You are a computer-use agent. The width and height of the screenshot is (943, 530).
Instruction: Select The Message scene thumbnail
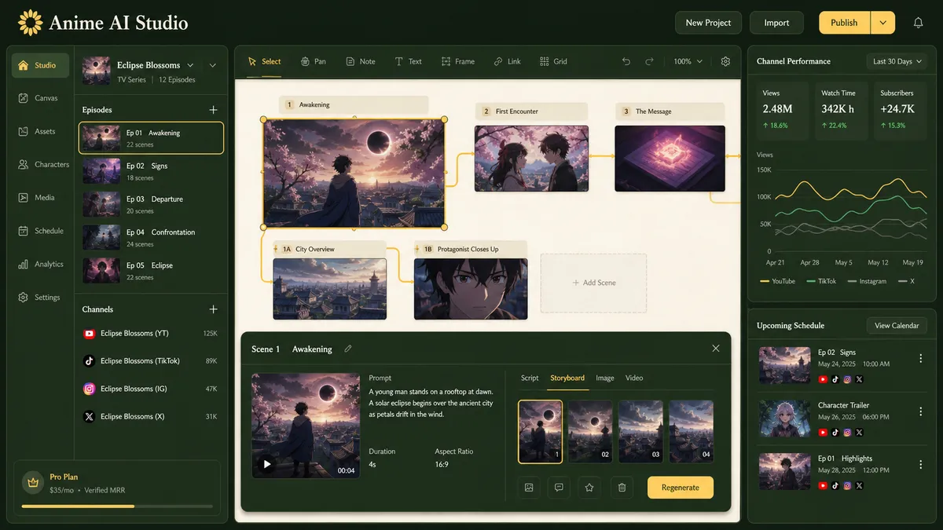pyautogui.click(x=670, y=159)
